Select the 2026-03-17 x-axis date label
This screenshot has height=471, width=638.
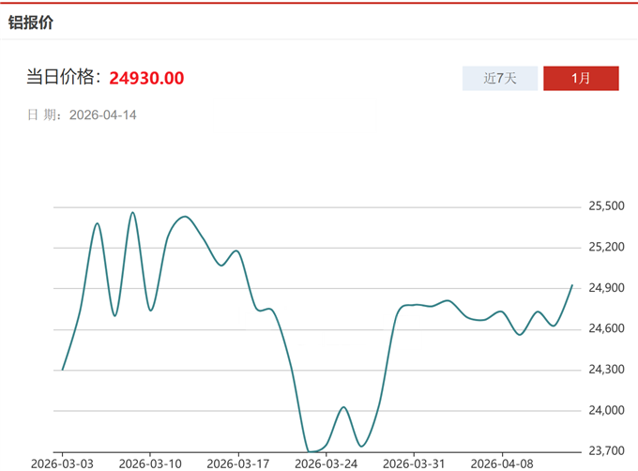(x=237, y=463)
